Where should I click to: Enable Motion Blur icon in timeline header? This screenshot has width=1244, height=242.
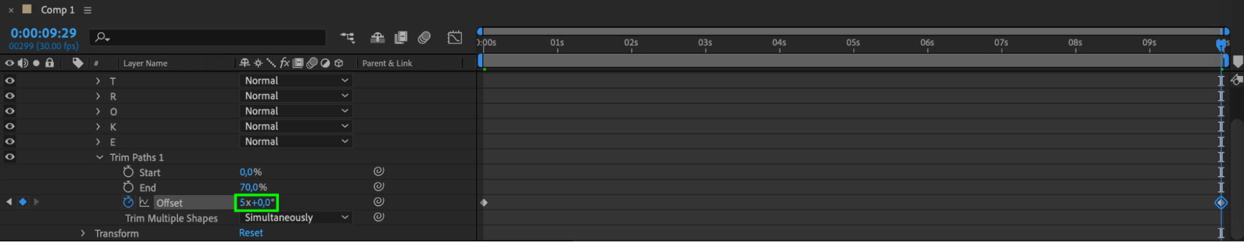point(424,38)
